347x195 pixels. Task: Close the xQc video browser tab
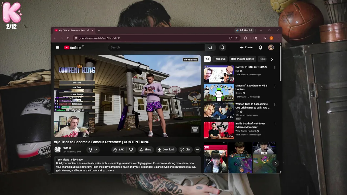(x=92, y=30)
